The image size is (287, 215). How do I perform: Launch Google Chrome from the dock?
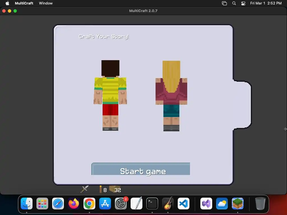(x=89, y=204)
